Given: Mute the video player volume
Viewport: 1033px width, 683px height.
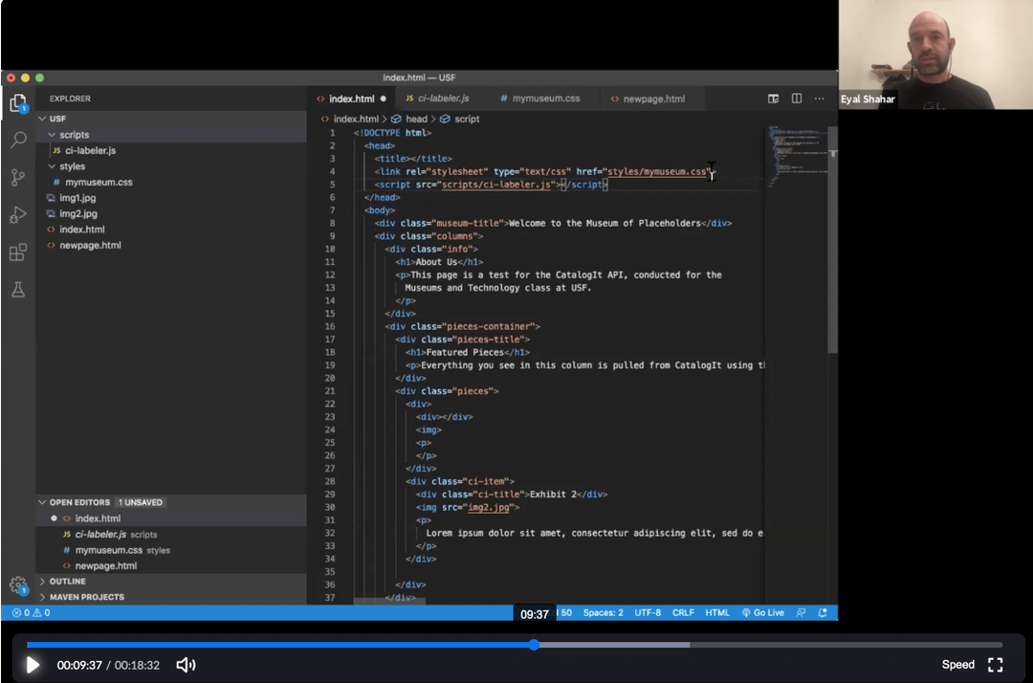Looking at the screenshot, I should pyautogui.click(x=186, y=665).
